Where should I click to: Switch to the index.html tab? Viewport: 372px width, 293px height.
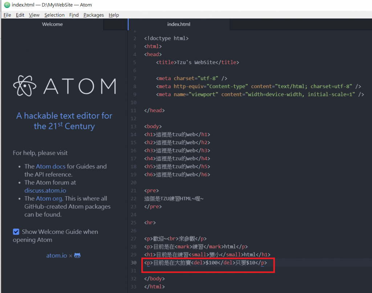(x=179, y=24)
